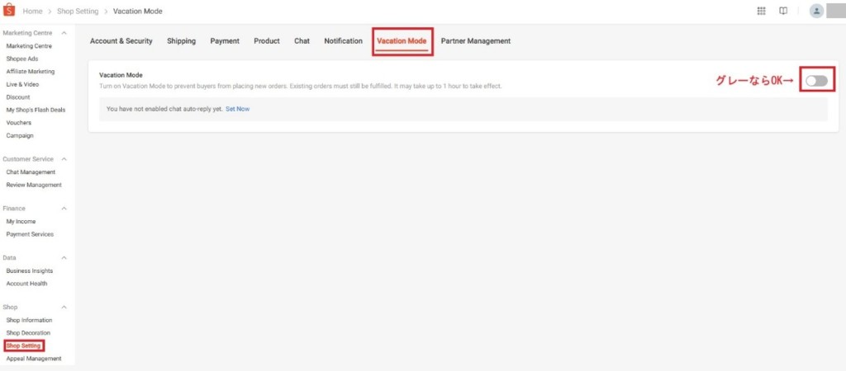Viewport: 846px width, 371px height.
Task: Open Chat Management in sidebar
Action: (x=31, y=172)
